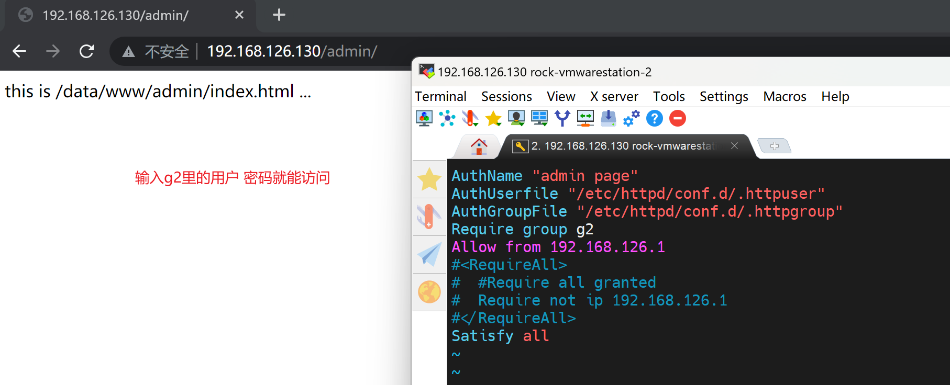Click the Split terminal windows toolbar icon

click(539, 119)
